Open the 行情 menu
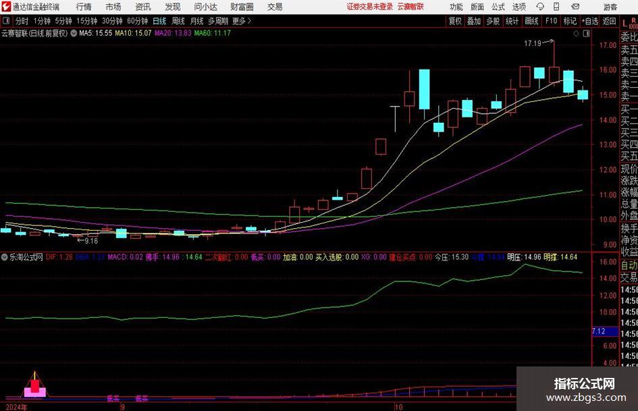This screenshot has height=411, width=638. pos(84,7)
